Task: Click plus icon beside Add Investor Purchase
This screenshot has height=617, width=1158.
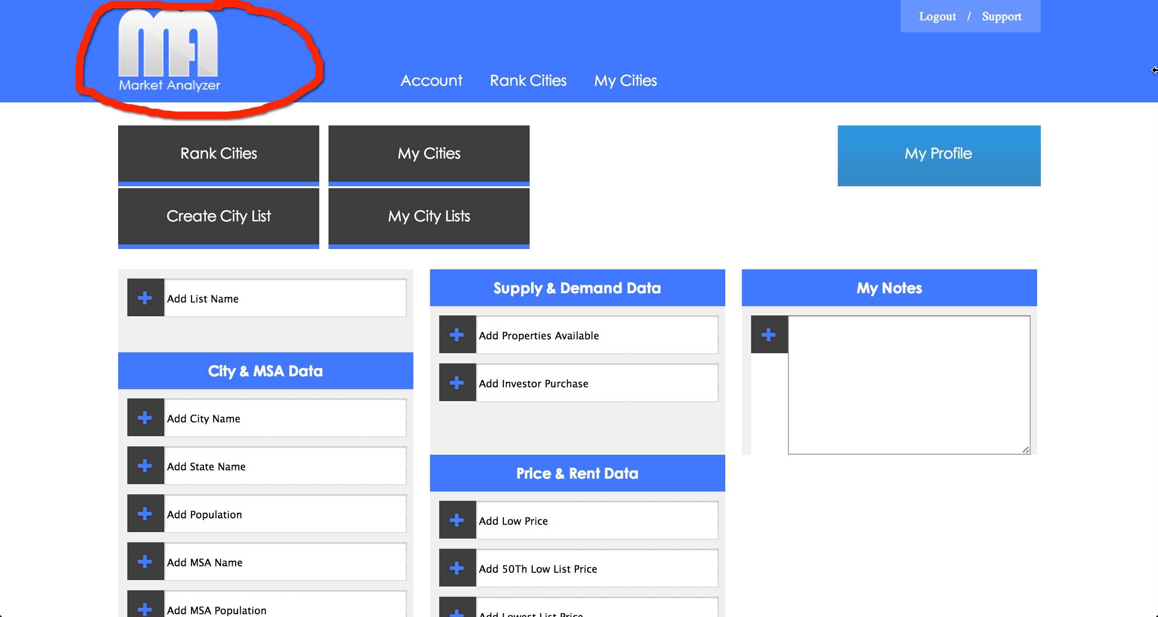Action: point(457,383)
